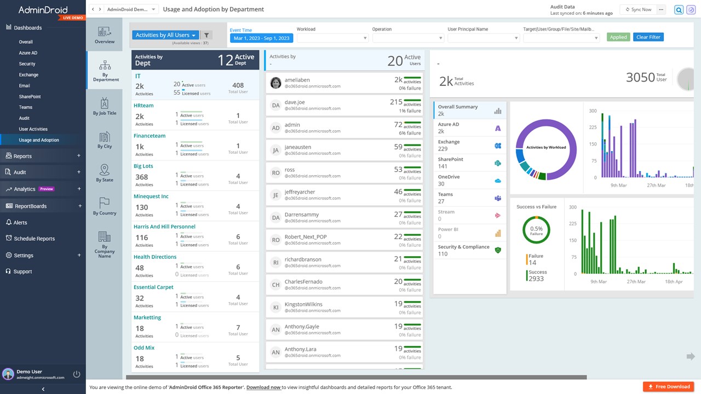Click the grey next arrow at bottom right
Screen dimensions: 701x394
click(691, 357)
